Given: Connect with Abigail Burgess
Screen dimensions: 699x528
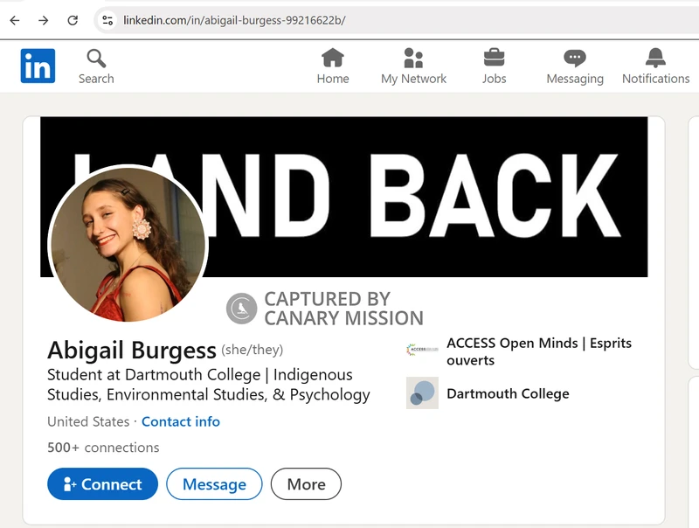Looking at the screenshot, I should [x=102, y=483].
